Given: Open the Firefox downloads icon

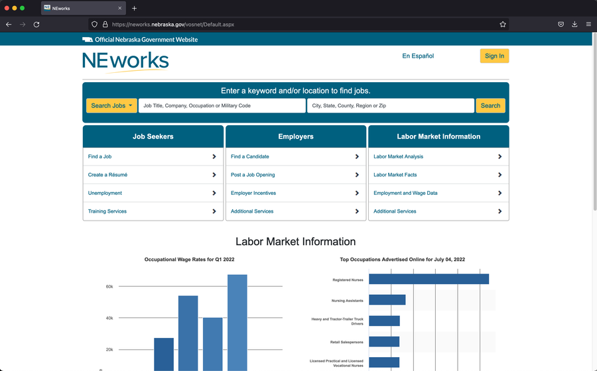Looking at the screenshot, I should (574, 25).
